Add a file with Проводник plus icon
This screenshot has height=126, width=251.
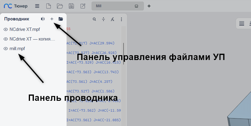(52, 19)
